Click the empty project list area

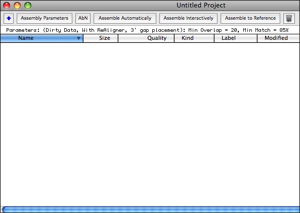[x=150, y=124]
